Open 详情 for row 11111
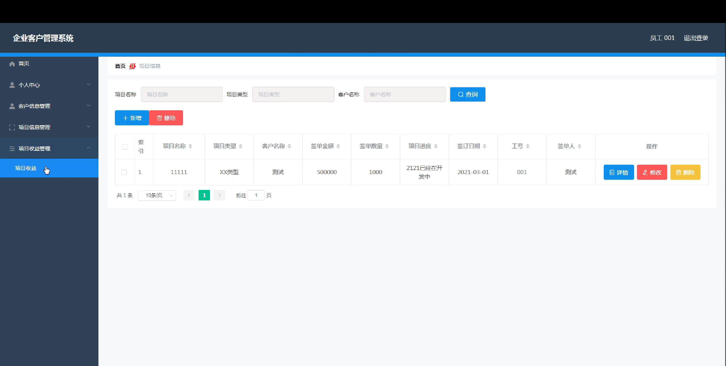Viewport: 726px width, 366px height. [618, 172]
